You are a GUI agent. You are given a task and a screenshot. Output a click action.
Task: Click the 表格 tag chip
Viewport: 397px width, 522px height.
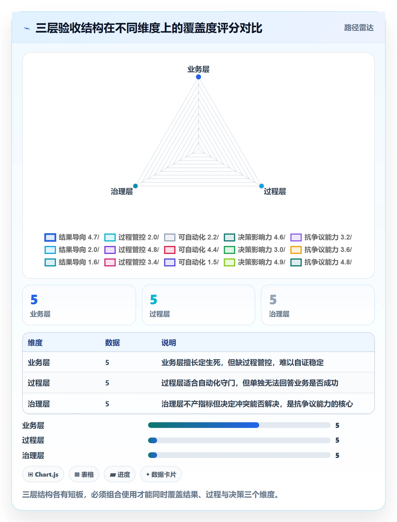point(84,474)
